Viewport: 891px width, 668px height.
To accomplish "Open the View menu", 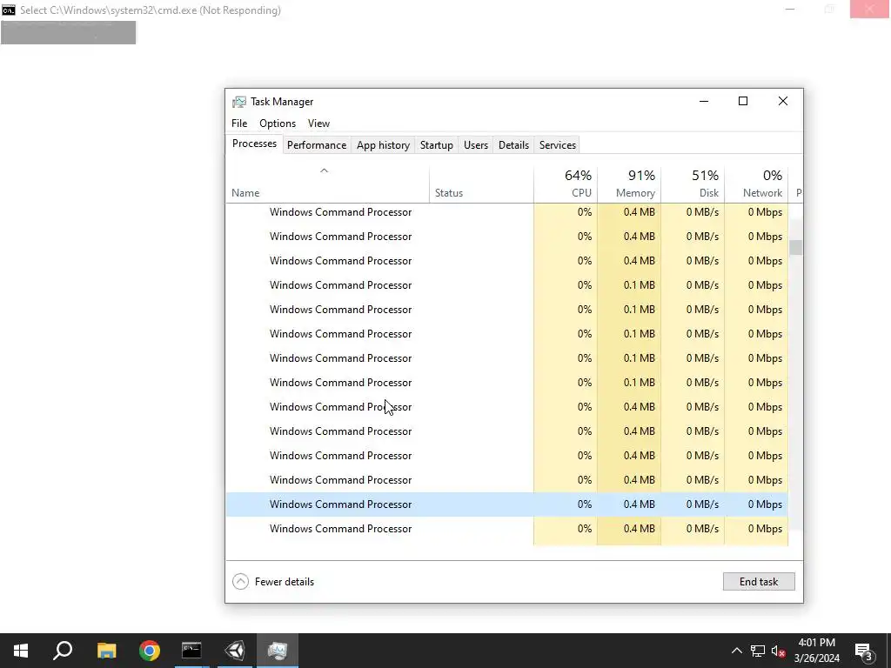I will (318, 124).
